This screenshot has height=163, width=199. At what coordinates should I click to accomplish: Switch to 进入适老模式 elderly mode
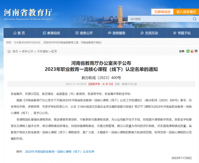186,12
